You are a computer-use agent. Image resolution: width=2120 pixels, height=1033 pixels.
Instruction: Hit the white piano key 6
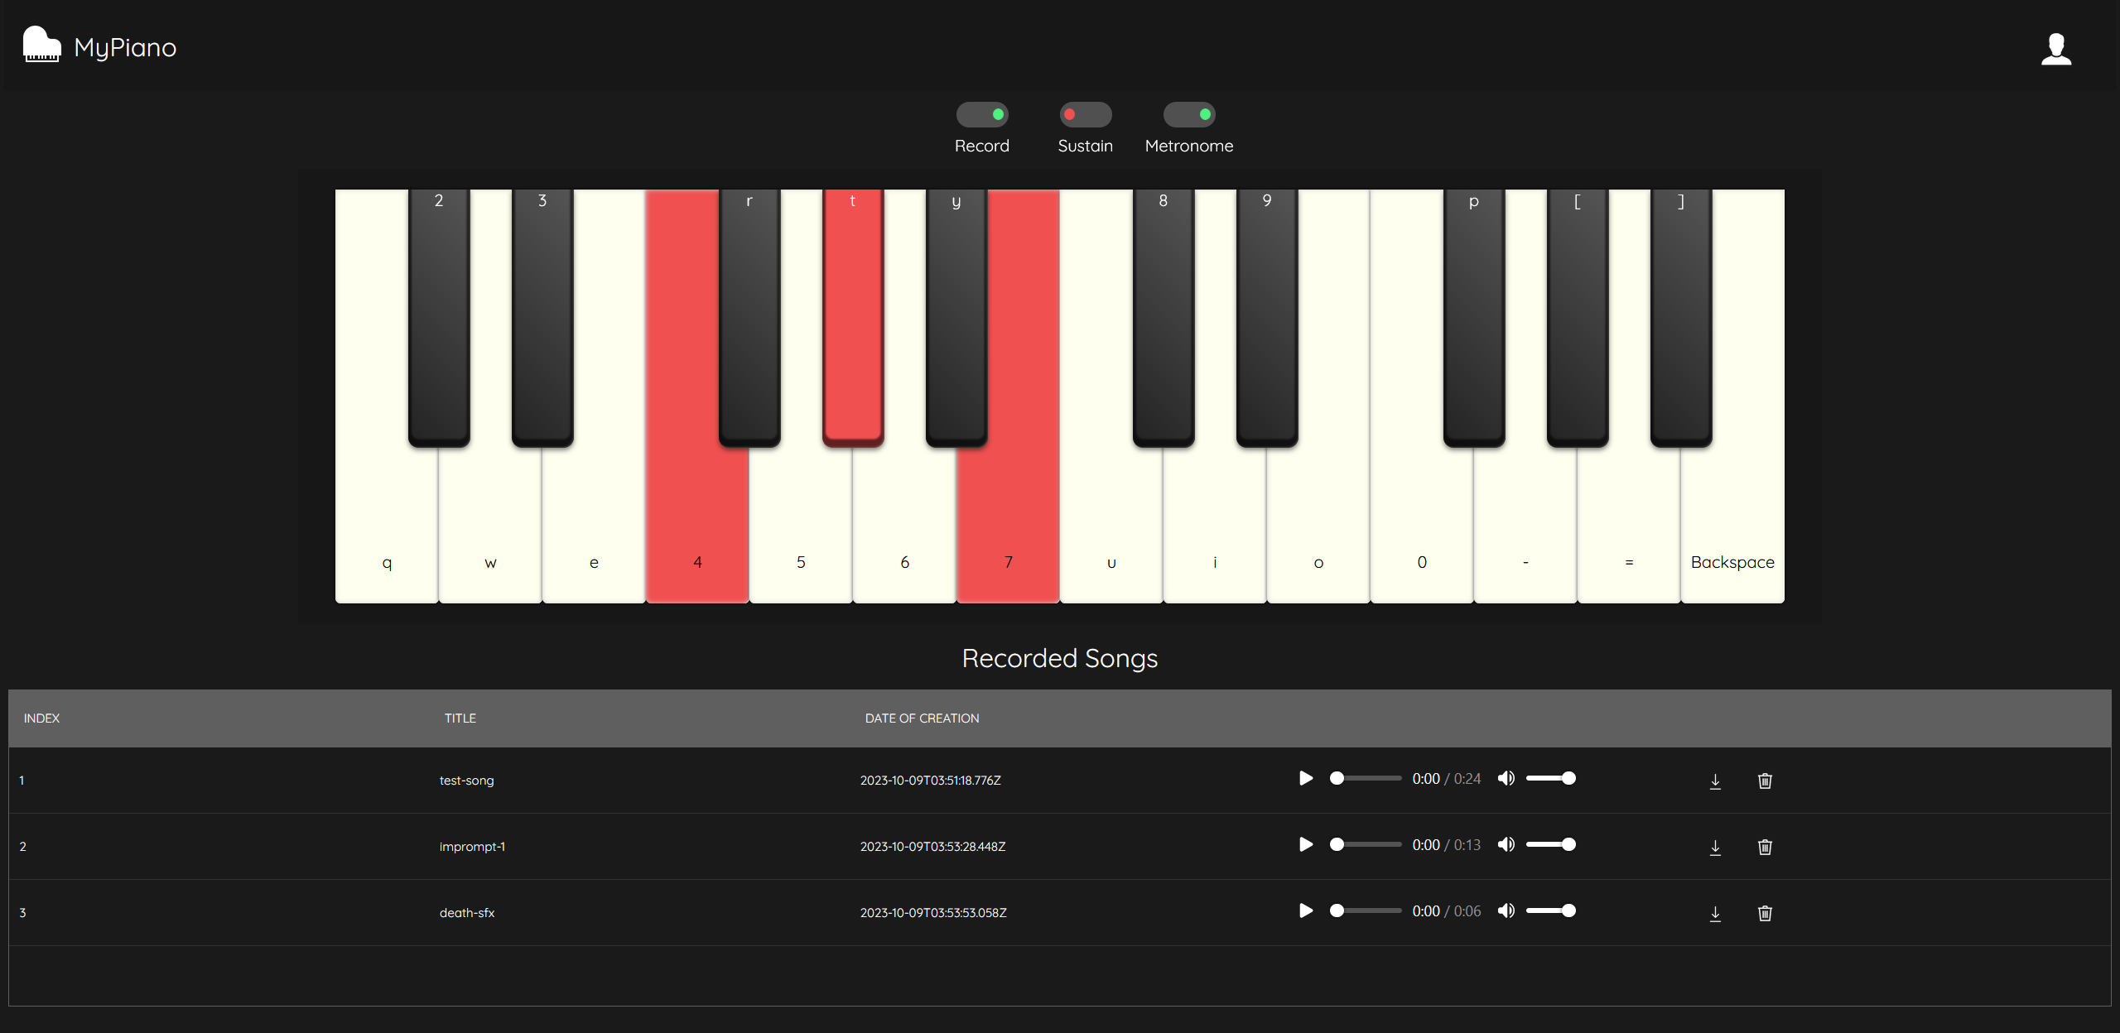point(904,521)
